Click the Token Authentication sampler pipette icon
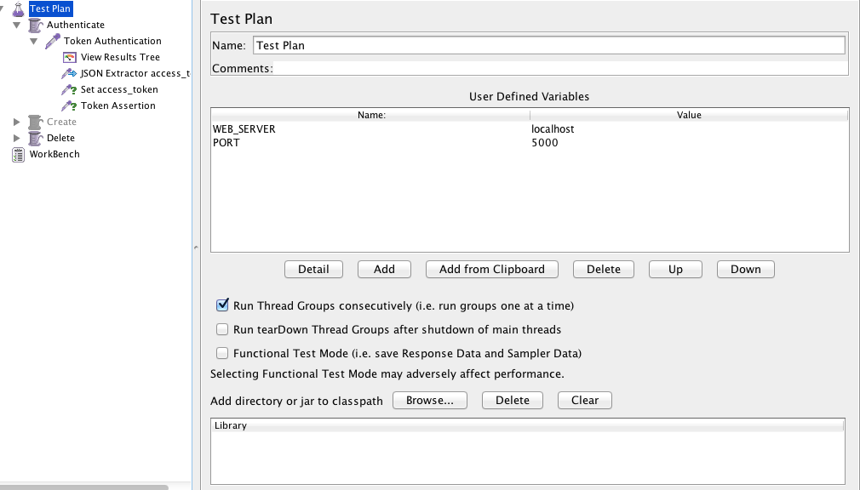860x490 pixels. pos(53,41)
